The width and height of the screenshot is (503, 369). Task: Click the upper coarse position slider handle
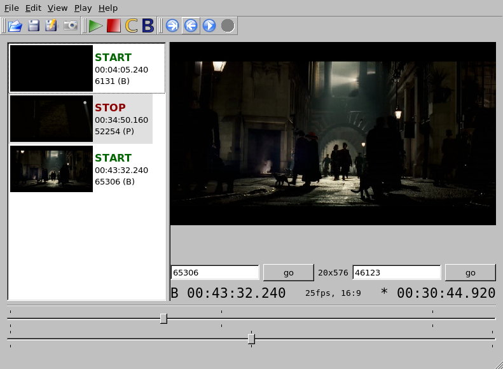[163, 319]
